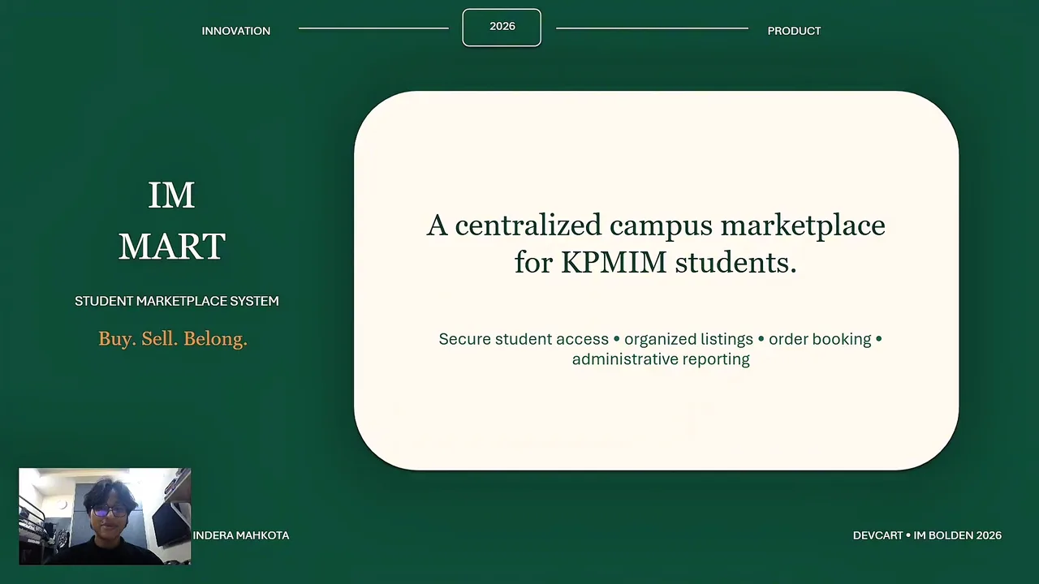Click the presenter webcam thumbnail

point(105,516)
